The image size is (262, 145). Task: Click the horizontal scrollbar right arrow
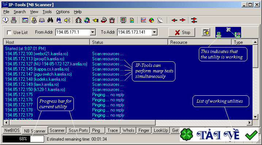click(x=250, y=123)
